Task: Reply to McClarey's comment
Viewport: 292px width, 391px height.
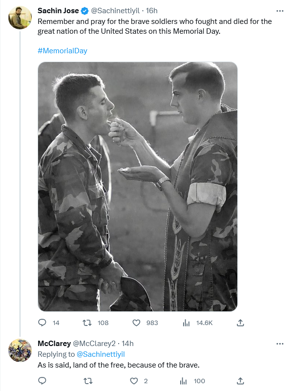Action: (x=42, y=381)
